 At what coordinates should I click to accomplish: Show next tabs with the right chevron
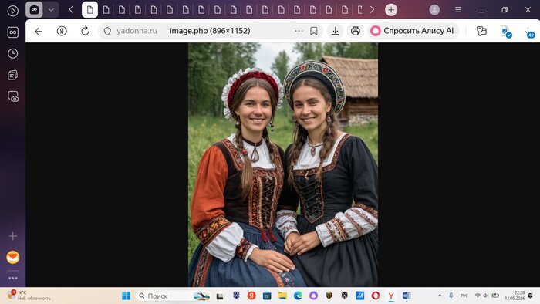pyautogui.click(x=372, y=10)
